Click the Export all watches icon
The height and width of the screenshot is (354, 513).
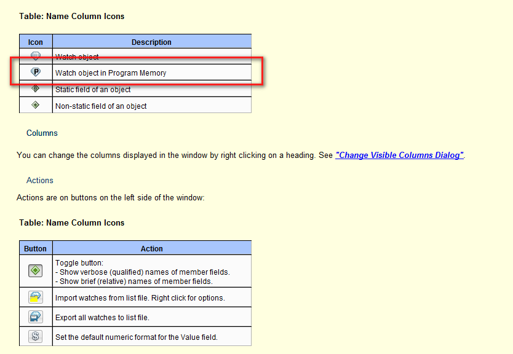pos(35,317)
